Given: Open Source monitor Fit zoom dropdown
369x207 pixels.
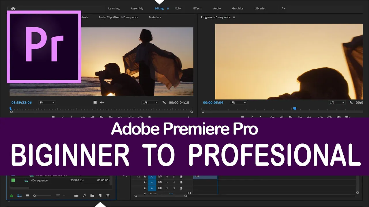Looking at the screenshot, I should click(x=47, y=102).
